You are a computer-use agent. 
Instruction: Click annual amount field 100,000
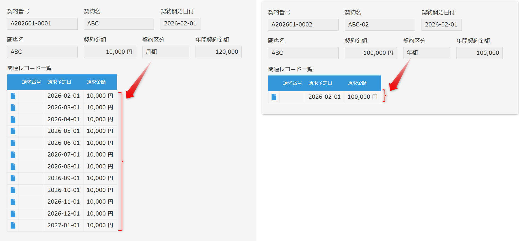(480, 53)
